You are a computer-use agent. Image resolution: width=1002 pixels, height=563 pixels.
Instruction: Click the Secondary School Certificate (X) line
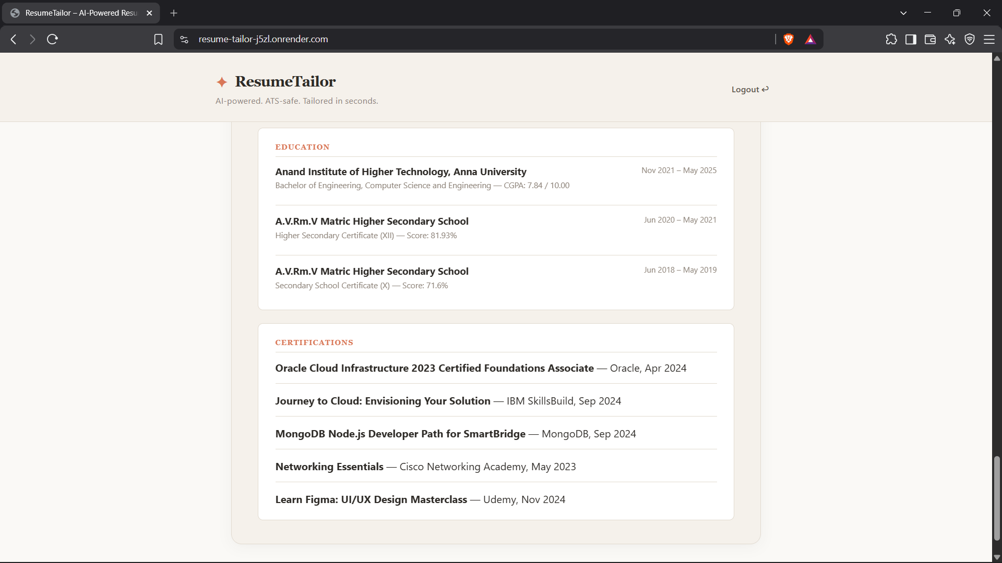362,286
